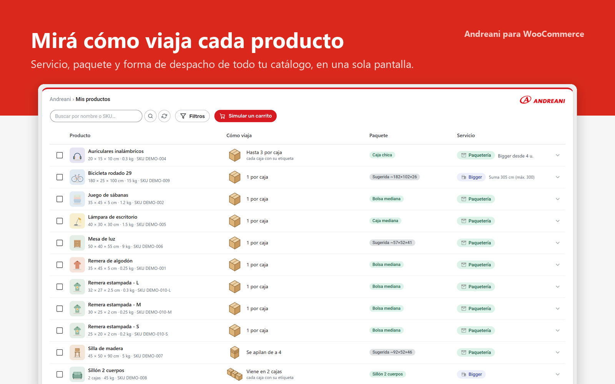Click the Simular un carrito button
Screen dimensions: 615x384
pyautogui.click(x=245, y=116)
